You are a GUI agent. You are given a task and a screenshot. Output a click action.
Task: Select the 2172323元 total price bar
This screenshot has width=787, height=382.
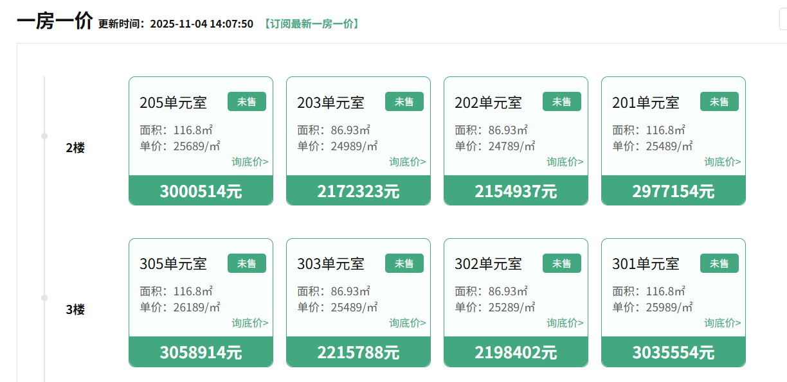tap(358, 191)
